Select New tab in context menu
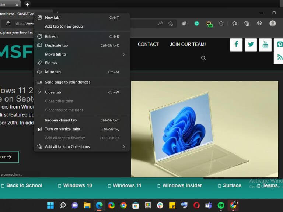This screenshot has width=283, height=212. pyautogui.click(x=81, y=18)
